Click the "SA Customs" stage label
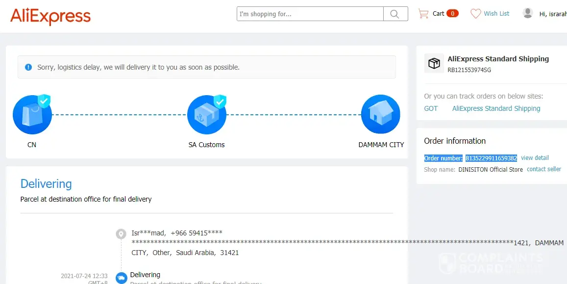Viewport: 567px width, 284px height. (206, 145)
